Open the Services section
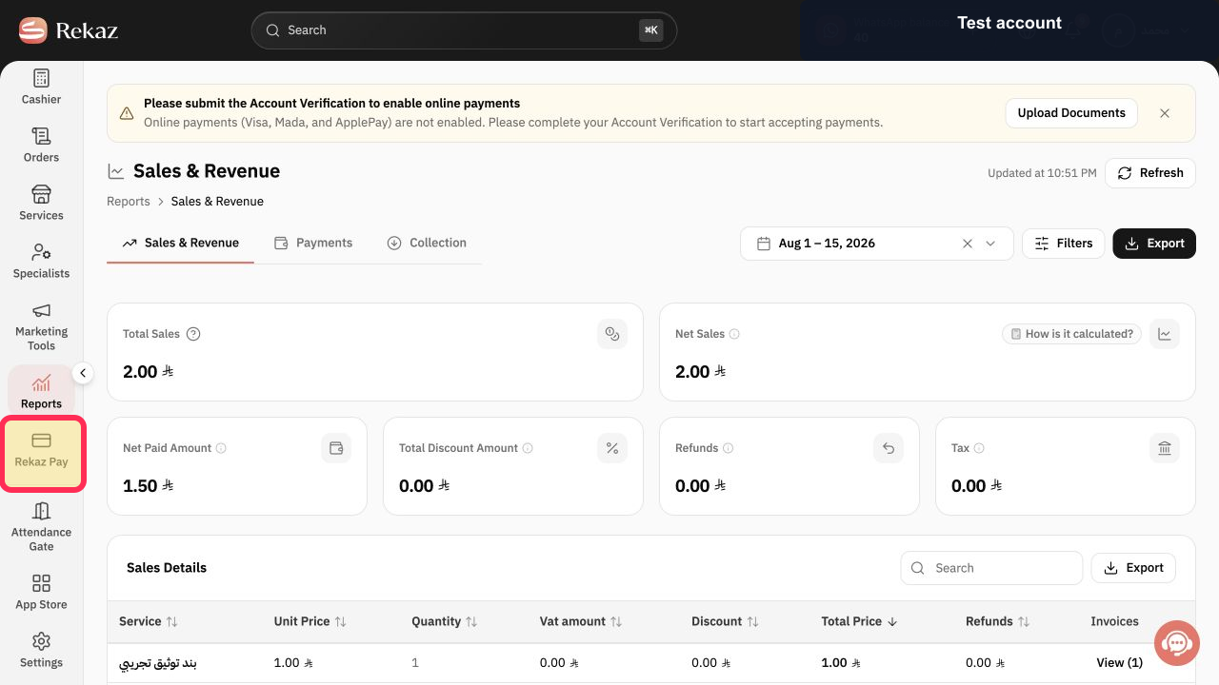Image resolution: width=1219 pixels, height=685 pixels. click(41, 203)
